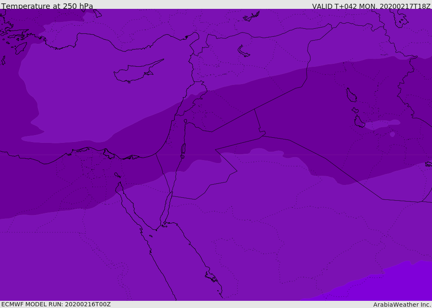The height and width of the screenshot is (308, 432).
Task: Click the 'VALID T+042 MON. 20200217T18Z' label
Action: coord(371,6)
